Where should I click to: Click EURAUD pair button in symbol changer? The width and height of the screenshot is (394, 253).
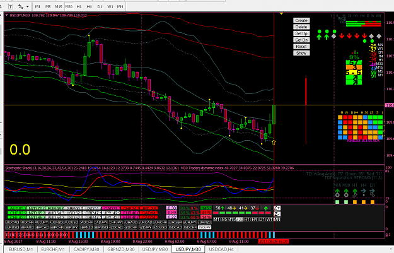tap(130, 222)
